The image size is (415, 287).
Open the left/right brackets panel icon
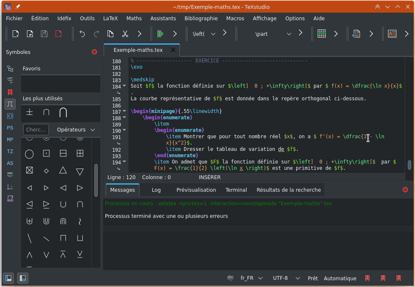(x=10, y=116)
